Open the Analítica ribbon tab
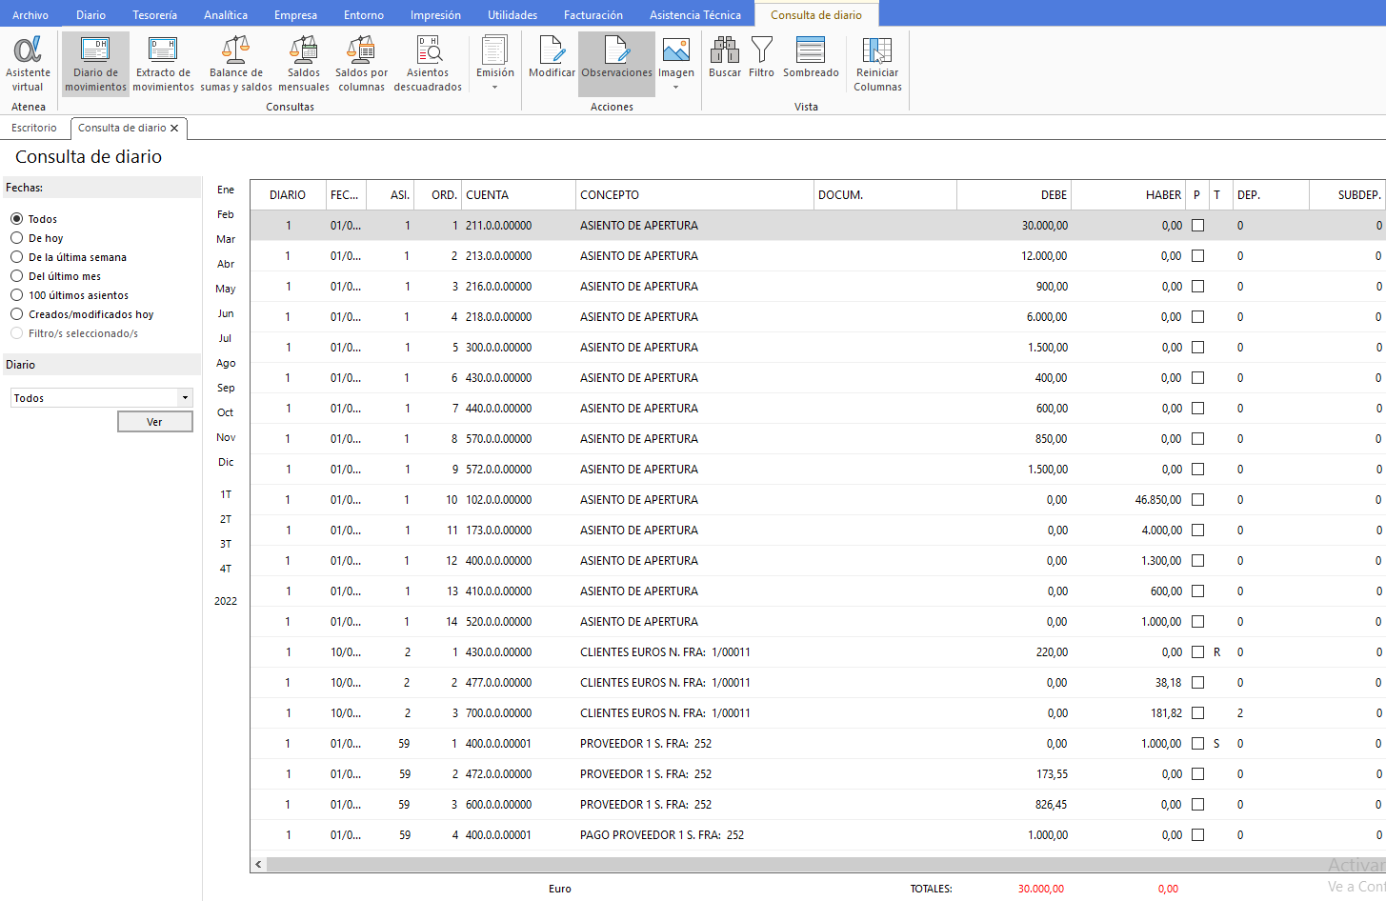1386x901 pixels. click(226, 15)
